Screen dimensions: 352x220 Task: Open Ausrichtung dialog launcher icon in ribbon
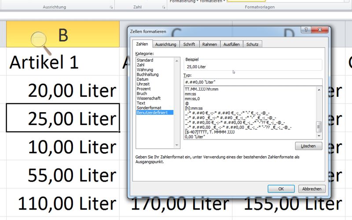coord(110,7)
